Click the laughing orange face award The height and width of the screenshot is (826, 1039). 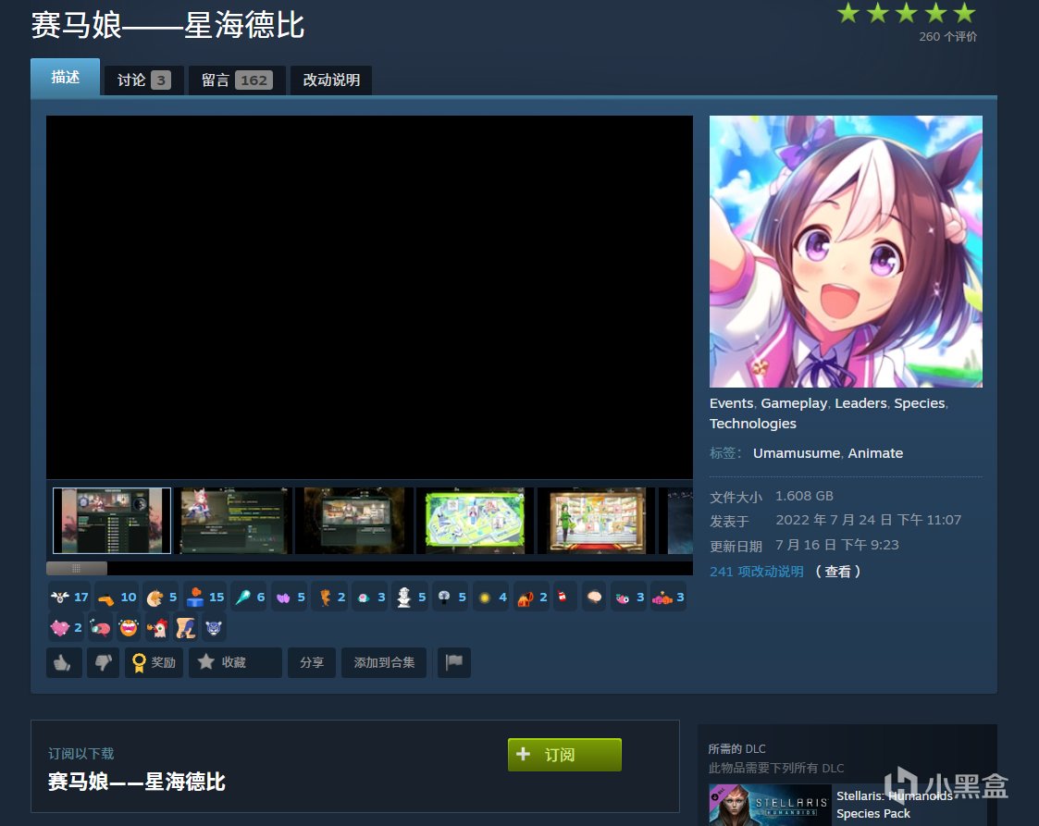pos(129,626)
